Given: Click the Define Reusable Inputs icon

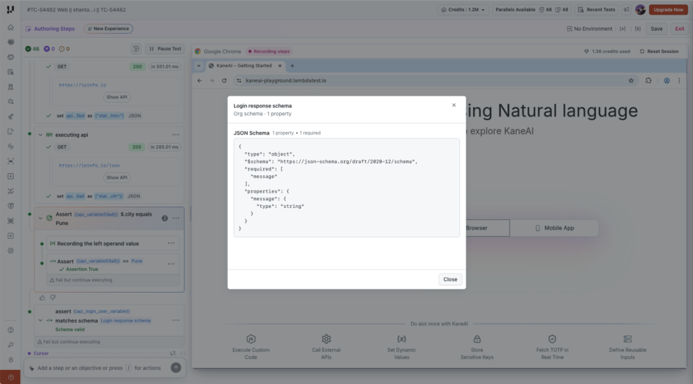Looking at the screenshot, I should [x=627, y=339].
